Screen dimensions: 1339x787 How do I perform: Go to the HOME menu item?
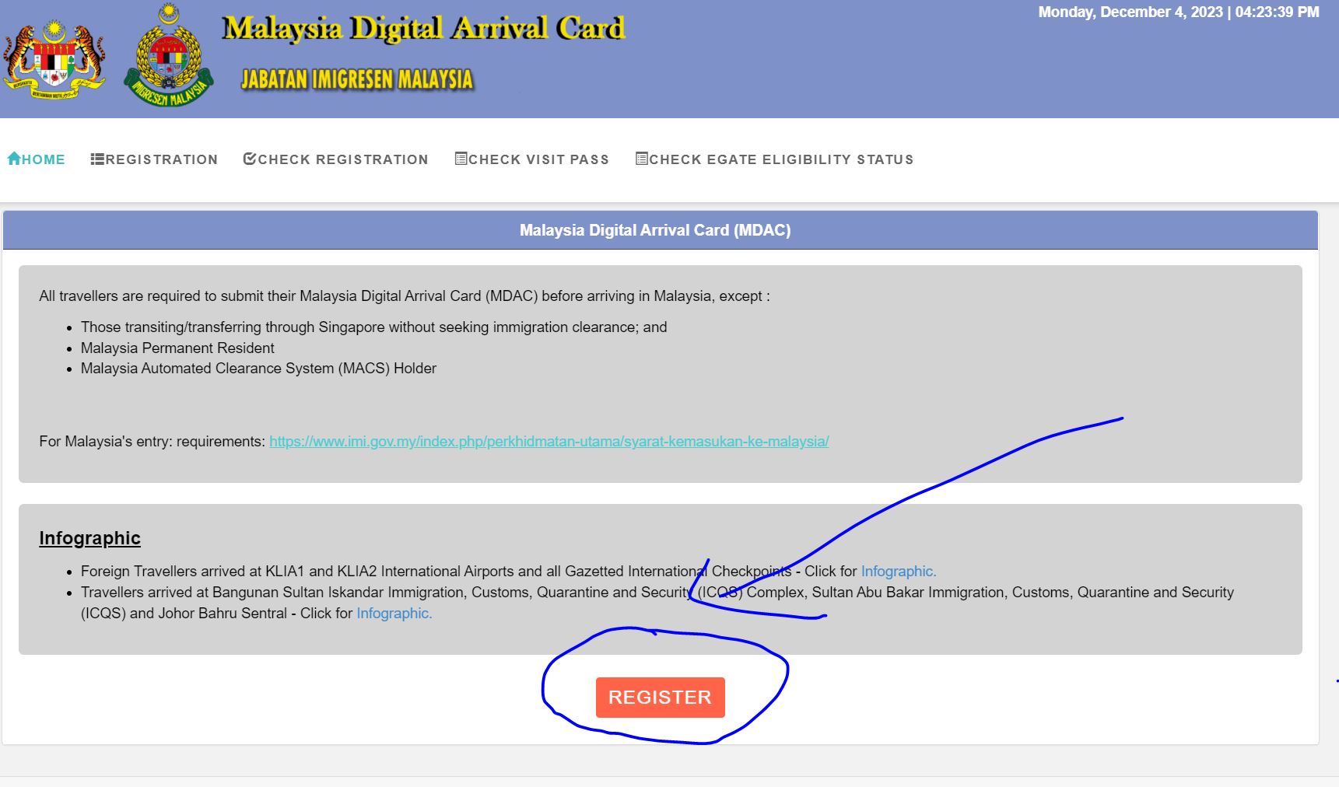(44, 159)
